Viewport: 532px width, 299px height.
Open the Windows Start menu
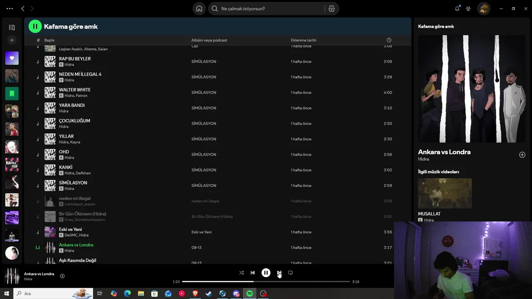[7, 294]
